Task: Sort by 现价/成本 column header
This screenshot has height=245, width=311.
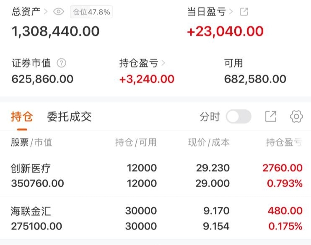Action: point(209,142)
